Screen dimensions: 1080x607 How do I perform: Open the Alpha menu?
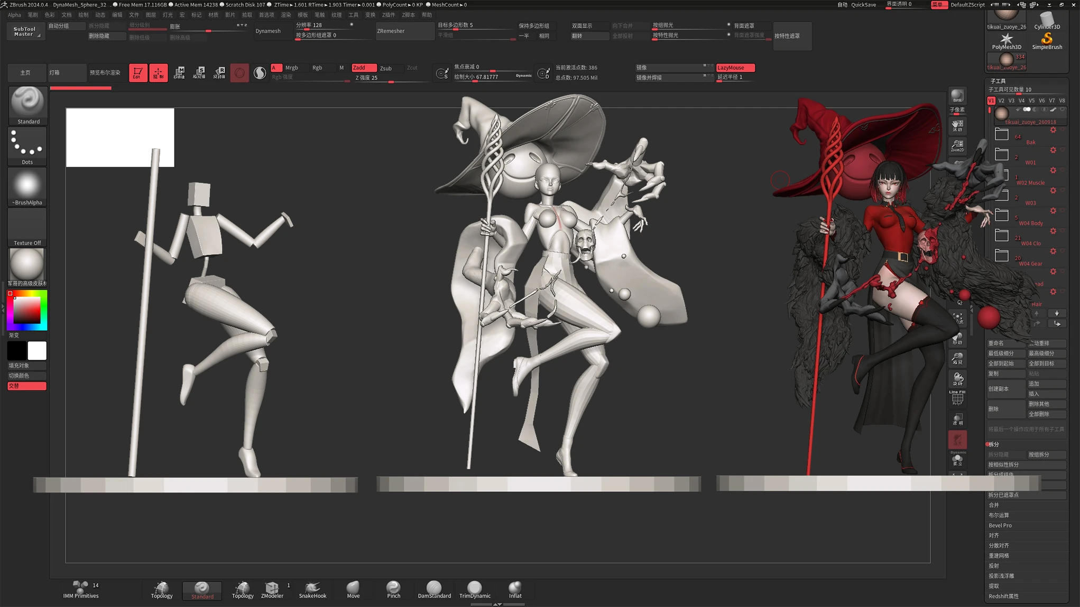[x=14, y=15]
